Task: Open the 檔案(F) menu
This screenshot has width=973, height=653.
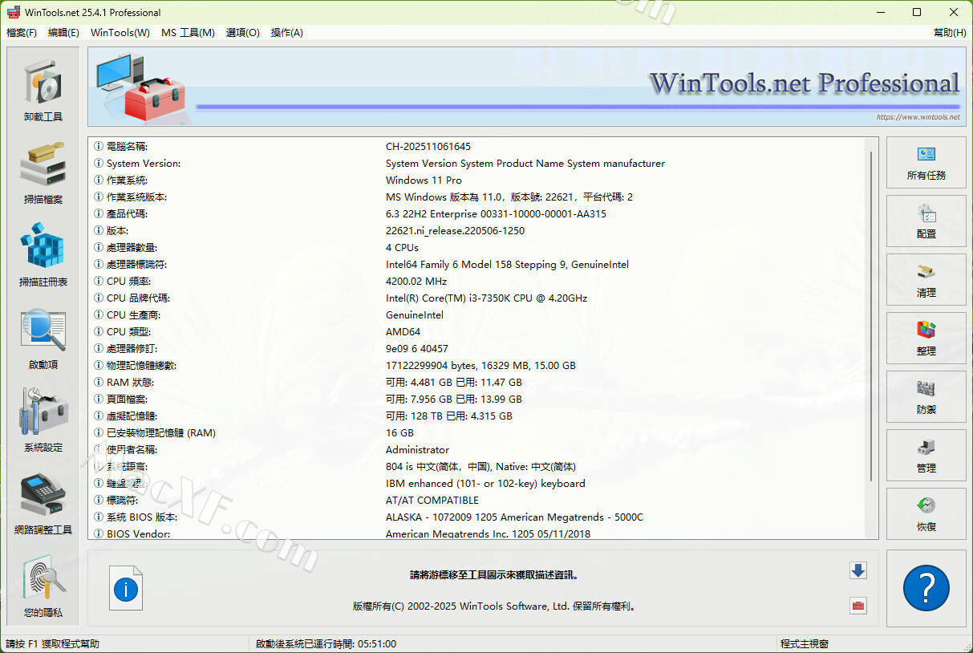Action: pos(22,33)
